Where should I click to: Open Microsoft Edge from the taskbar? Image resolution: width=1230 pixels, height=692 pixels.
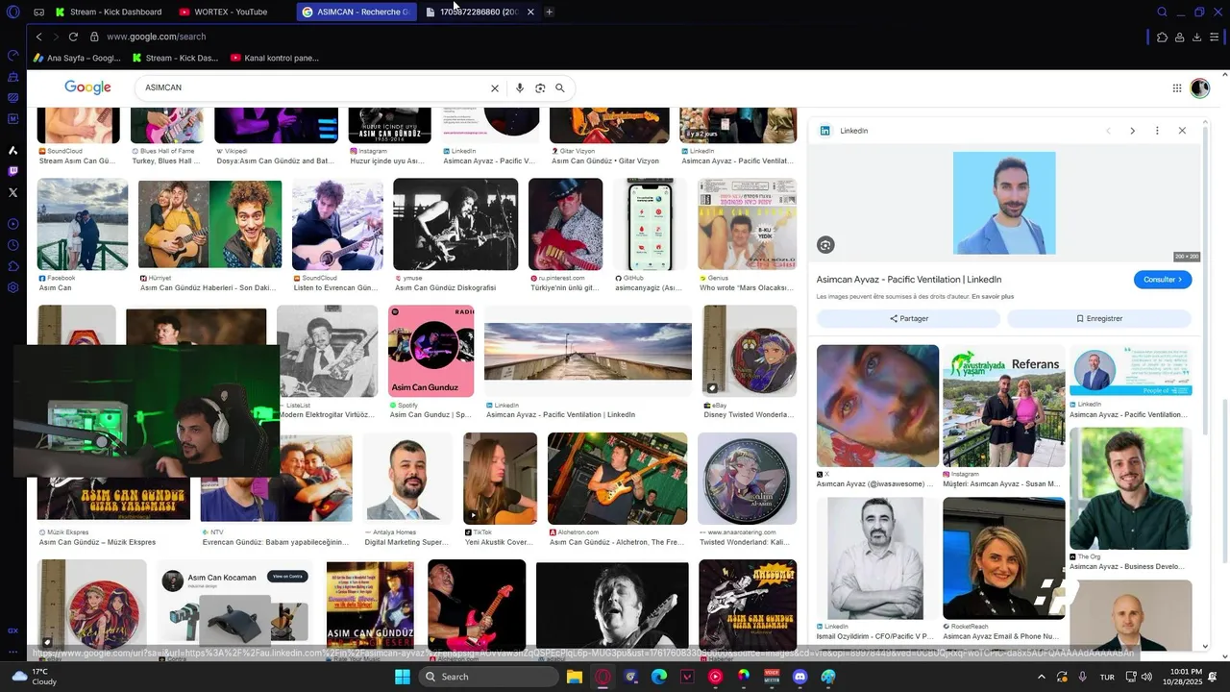pyautogui.click(x=658, y=677)
